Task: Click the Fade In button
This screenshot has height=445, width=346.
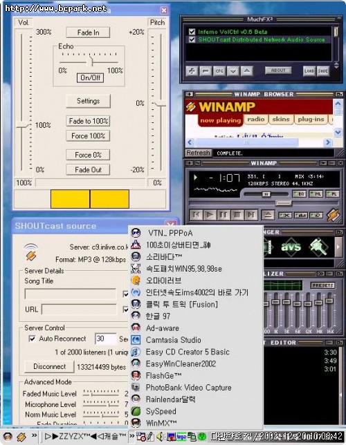Action: 88,32
